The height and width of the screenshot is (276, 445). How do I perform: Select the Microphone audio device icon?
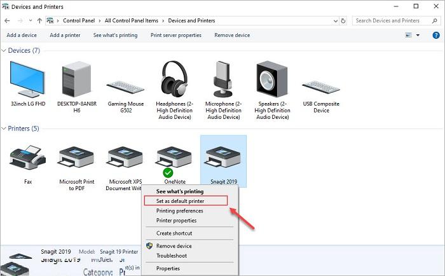point(223,79)
